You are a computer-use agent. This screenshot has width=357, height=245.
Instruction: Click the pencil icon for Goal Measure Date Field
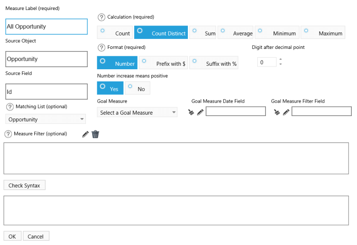[200, 112]
